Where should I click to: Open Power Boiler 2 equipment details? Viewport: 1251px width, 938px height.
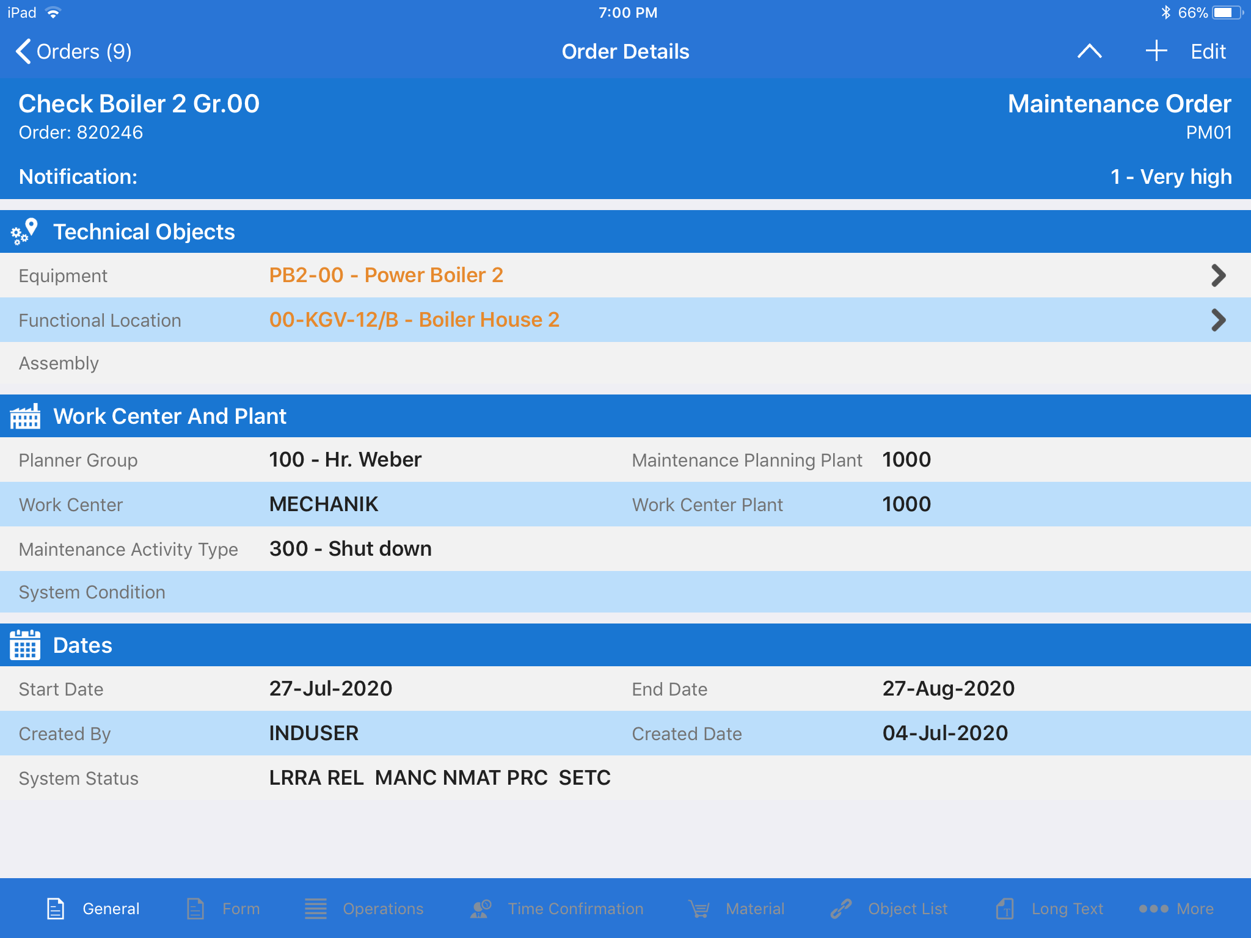click(1218, 275)
